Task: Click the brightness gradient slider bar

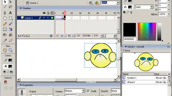Action: (159, 32)
